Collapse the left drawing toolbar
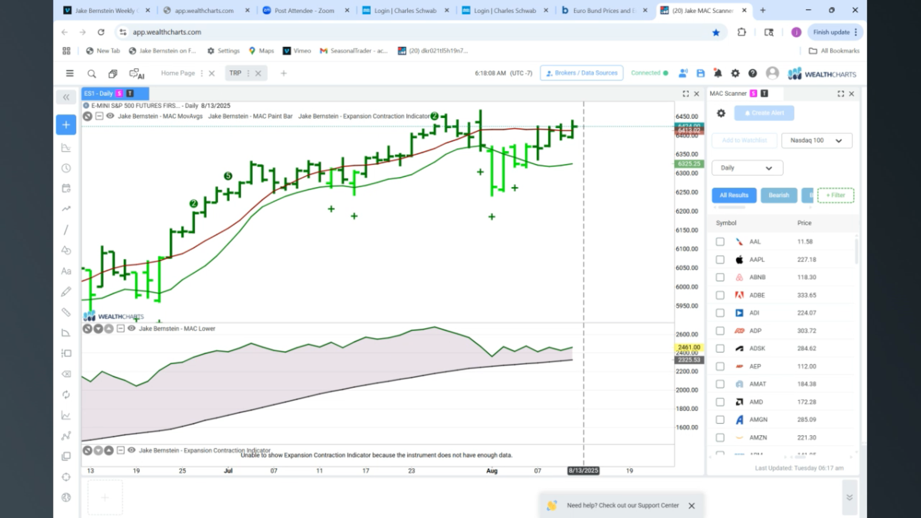 tap(66, 97)
